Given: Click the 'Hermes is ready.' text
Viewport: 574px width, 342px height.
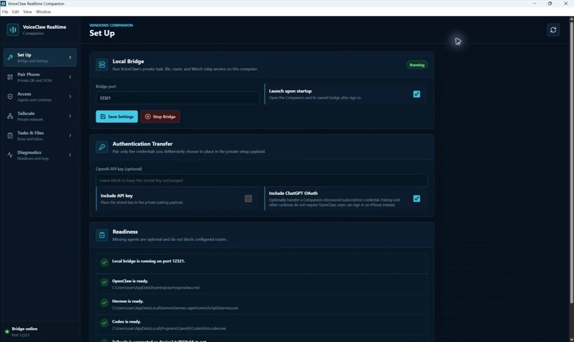Looking at the screenshot, I should (128, 301).
